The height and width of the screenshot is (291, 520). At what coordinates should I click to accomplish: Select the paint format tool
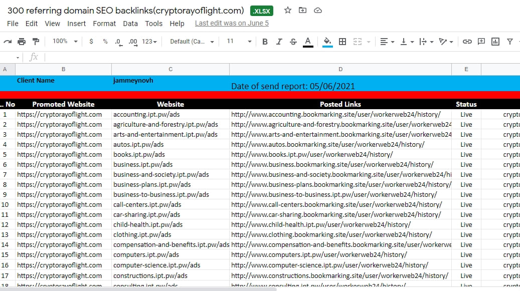[36, 42]
